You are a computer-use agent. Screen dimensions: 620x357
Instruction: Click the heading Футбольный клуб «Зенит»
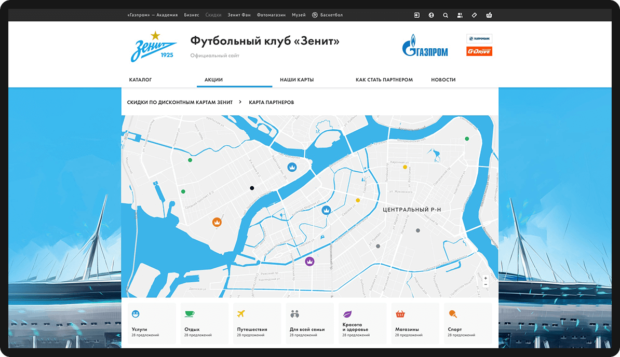point(264,41)
